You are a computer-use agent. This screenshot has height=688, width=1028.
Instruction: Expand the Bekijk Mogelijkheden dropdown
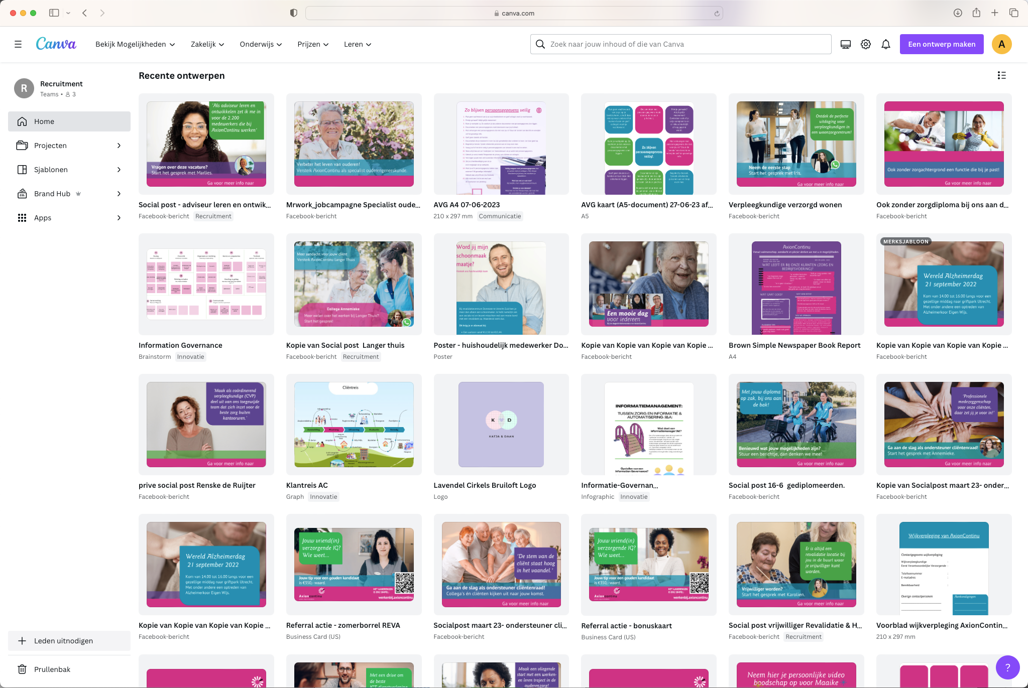(135, 44)
